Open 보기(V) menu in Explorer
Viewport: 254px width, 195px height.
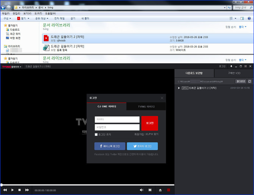(27, 14)
